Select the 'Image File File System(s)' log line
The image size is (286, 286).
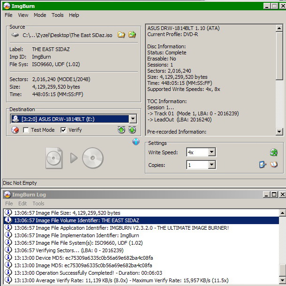(x=141, y=243)
